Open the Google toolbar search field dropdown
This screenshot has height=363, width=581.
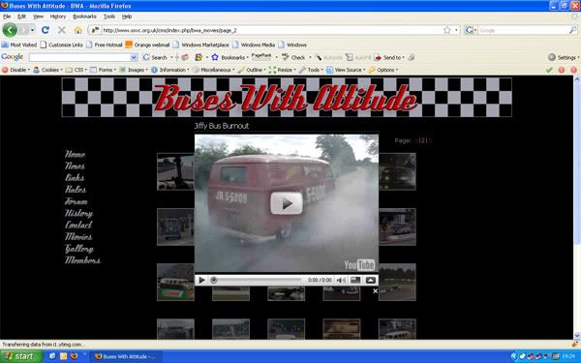pos(134,57)
